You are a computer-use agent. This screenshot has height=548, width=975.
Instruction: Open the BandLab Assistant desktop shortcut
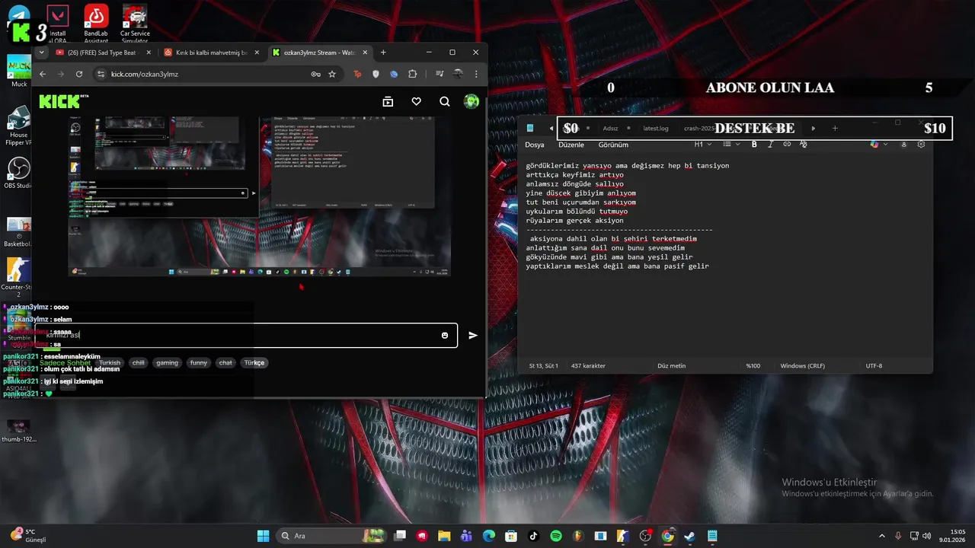point(96,23)
